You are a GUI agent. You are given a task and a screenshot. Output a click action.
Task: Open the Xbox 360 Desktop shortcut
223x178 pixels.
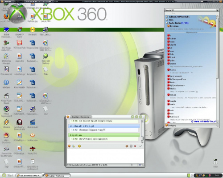(x=45, y=56)
